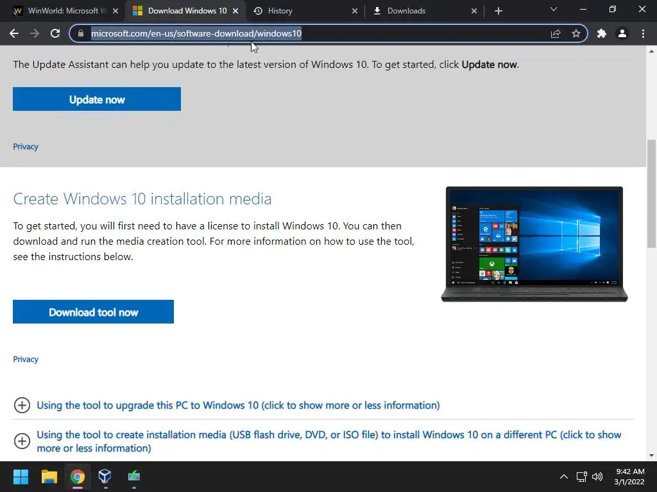
Task: Close the Downloads tab
Action: pos(474,11)
